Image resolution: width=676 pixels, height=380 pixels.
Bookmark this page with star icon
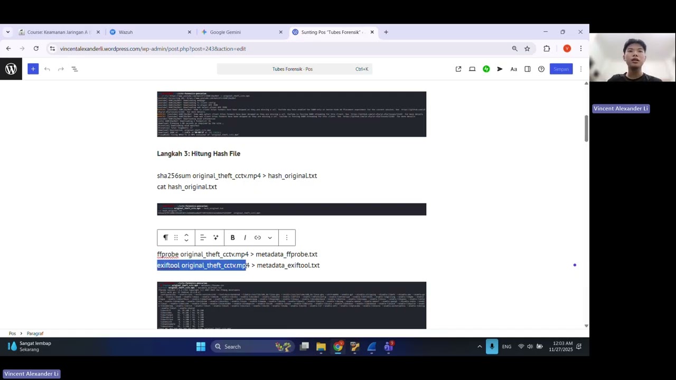click(527, 49)
